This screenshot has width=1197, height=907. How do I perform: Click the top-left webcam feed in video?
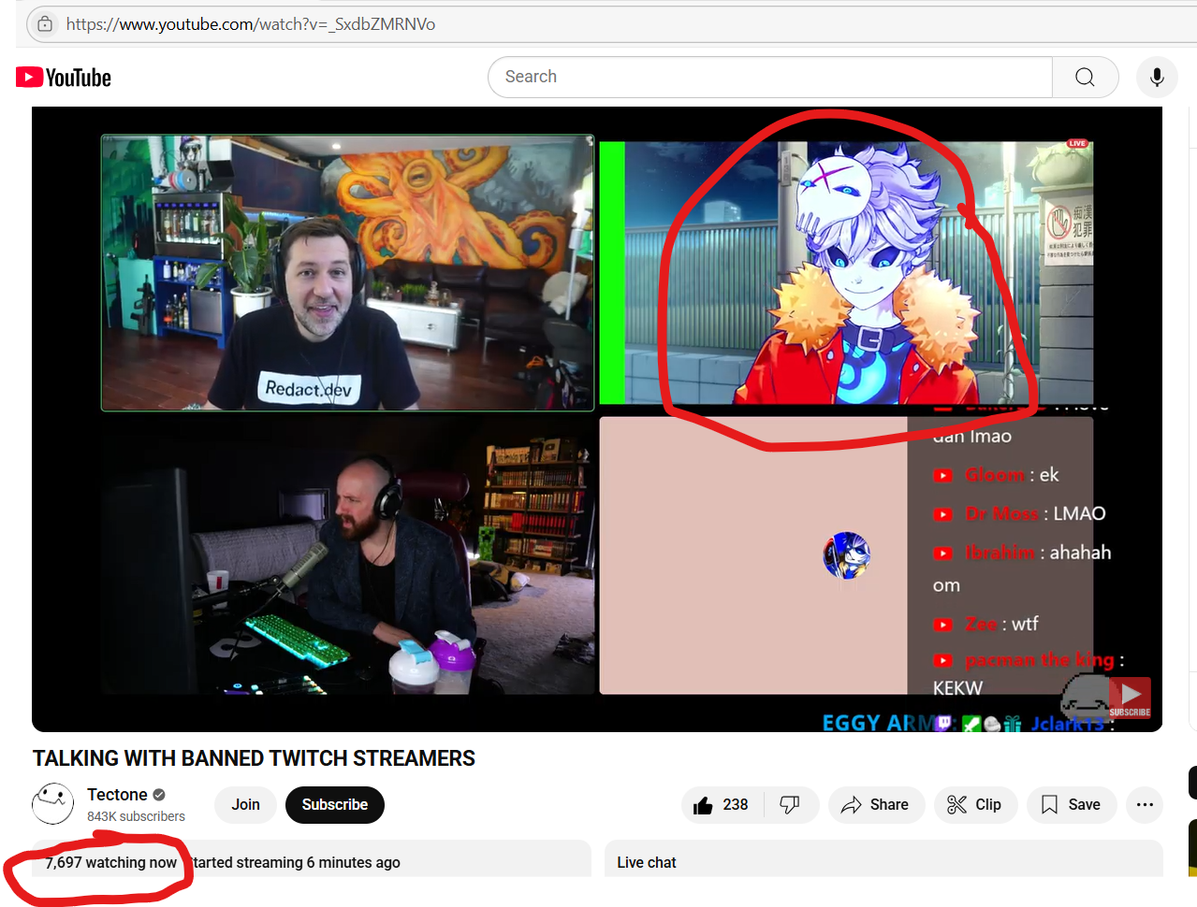347,273
